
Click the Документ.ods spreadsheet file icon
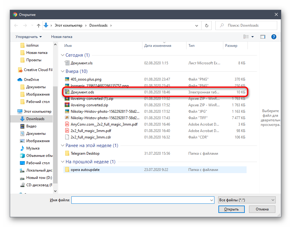(x=67, y=92)
